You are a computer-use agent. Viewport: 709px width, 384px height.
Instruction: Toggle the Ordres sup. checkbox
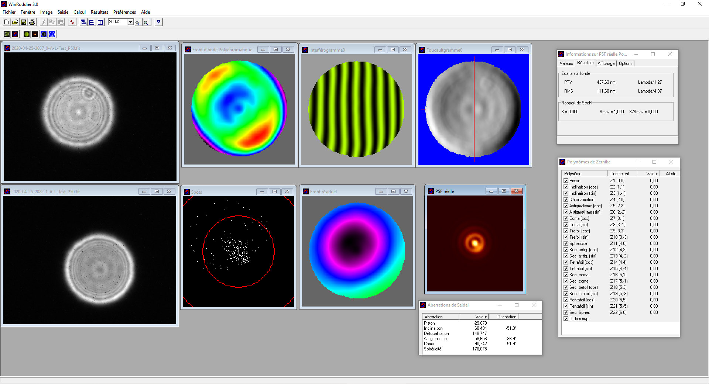[x=566, y=319]
